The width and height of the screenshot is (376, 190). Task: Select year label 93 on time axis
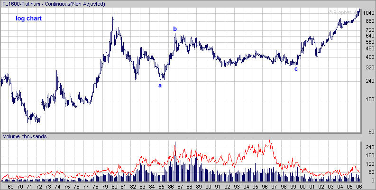pyautogui.click(x=237, y=187)
